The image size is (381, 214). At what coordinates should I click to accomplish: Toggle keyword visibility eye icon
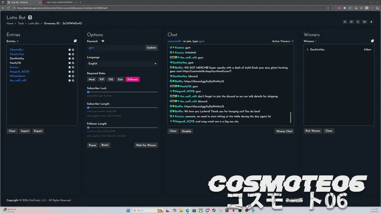(103, 41)
